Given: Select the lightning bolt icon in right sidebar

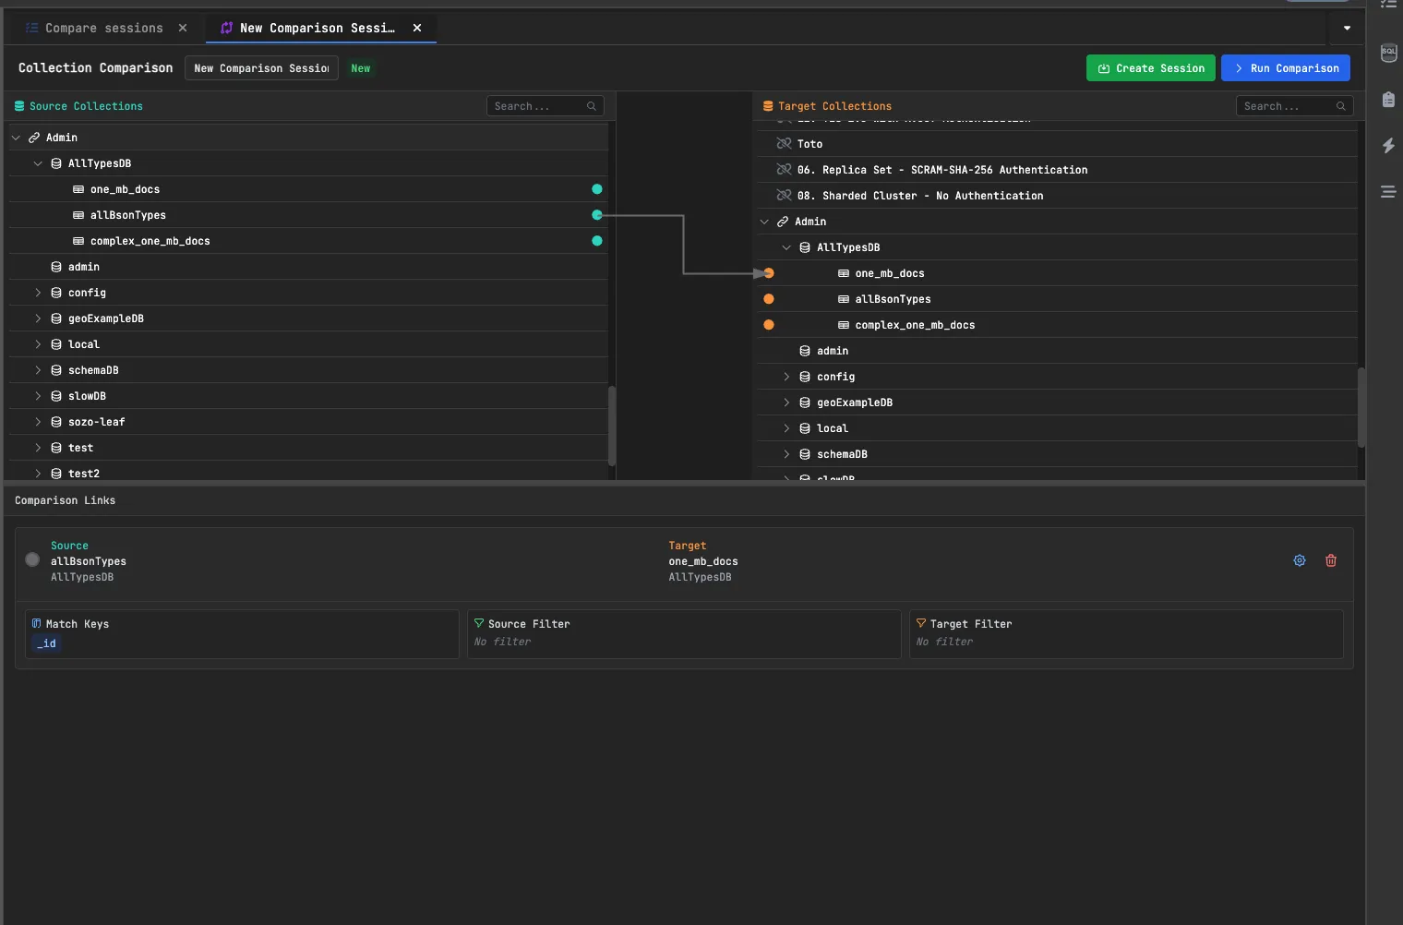Looking at the screenshot, I should coord(1388,145).
